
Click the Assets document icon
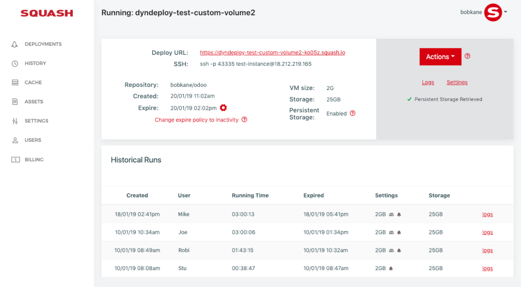[15, 101]
